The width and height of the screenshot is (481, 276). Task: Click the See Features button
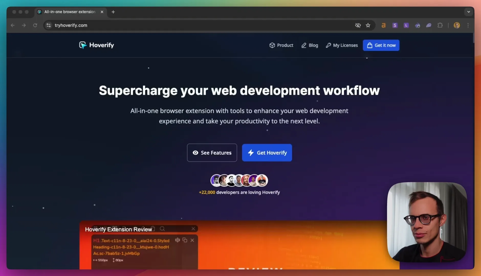click(212, 153)
